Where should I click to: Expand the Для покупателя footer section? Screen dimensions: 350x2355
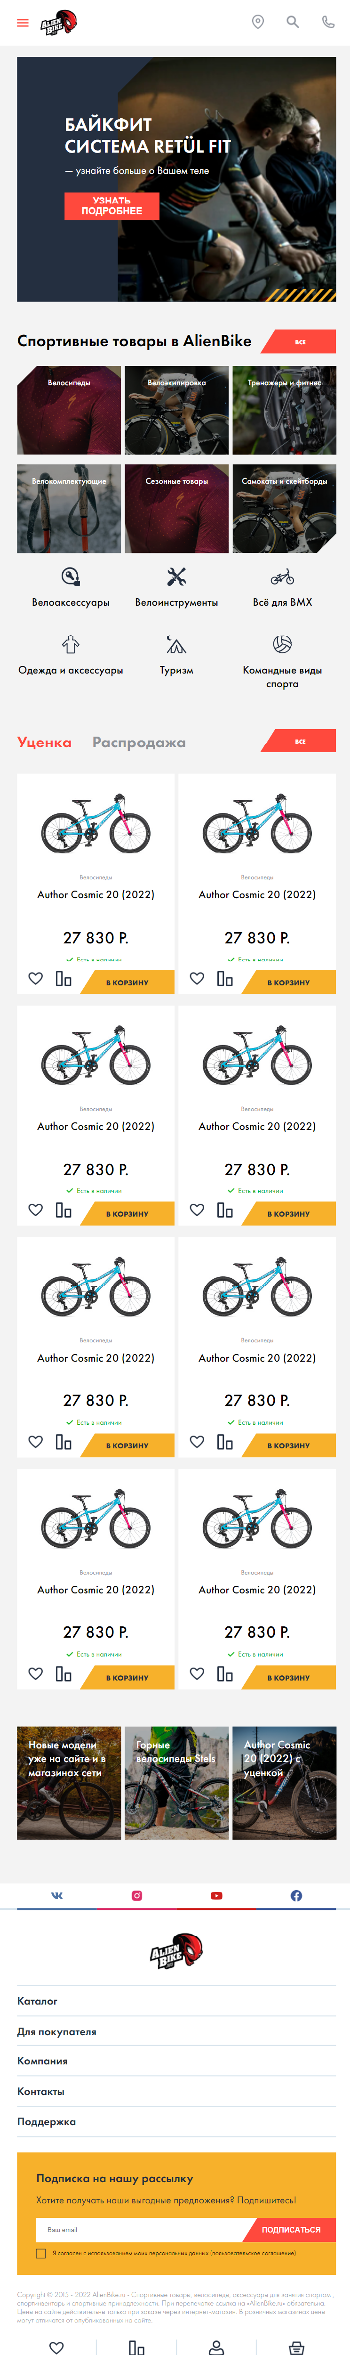(x=176, y=2030)
